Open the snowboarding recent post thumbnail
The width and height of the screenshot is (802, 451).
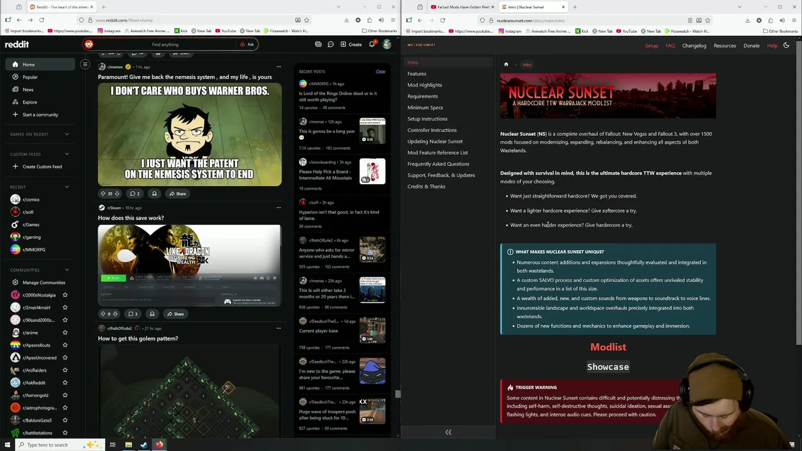(x=372, y=171)
